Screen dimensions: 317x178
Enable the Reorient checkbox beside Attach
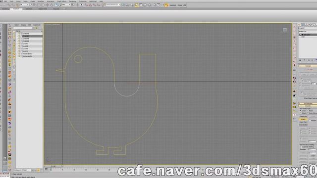[310, 121]
